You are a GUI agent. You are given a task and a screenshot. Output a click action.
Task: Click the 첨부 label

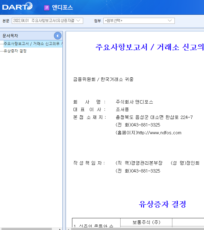click(98, 21)
